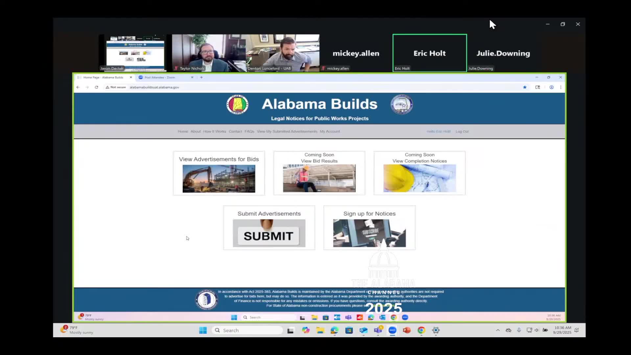Open View Advertisements for Bids tile

[219, 173]
